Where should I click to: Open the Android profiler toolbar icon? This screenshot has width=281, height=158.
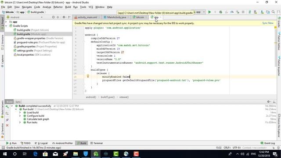pyautogui.click(x=232, y=12)
